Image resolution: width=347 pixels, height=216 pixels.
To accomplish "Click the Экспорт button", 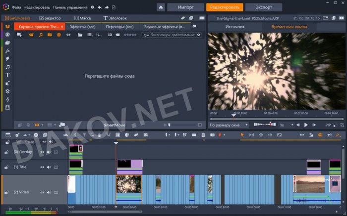I will tap(263, 7).
